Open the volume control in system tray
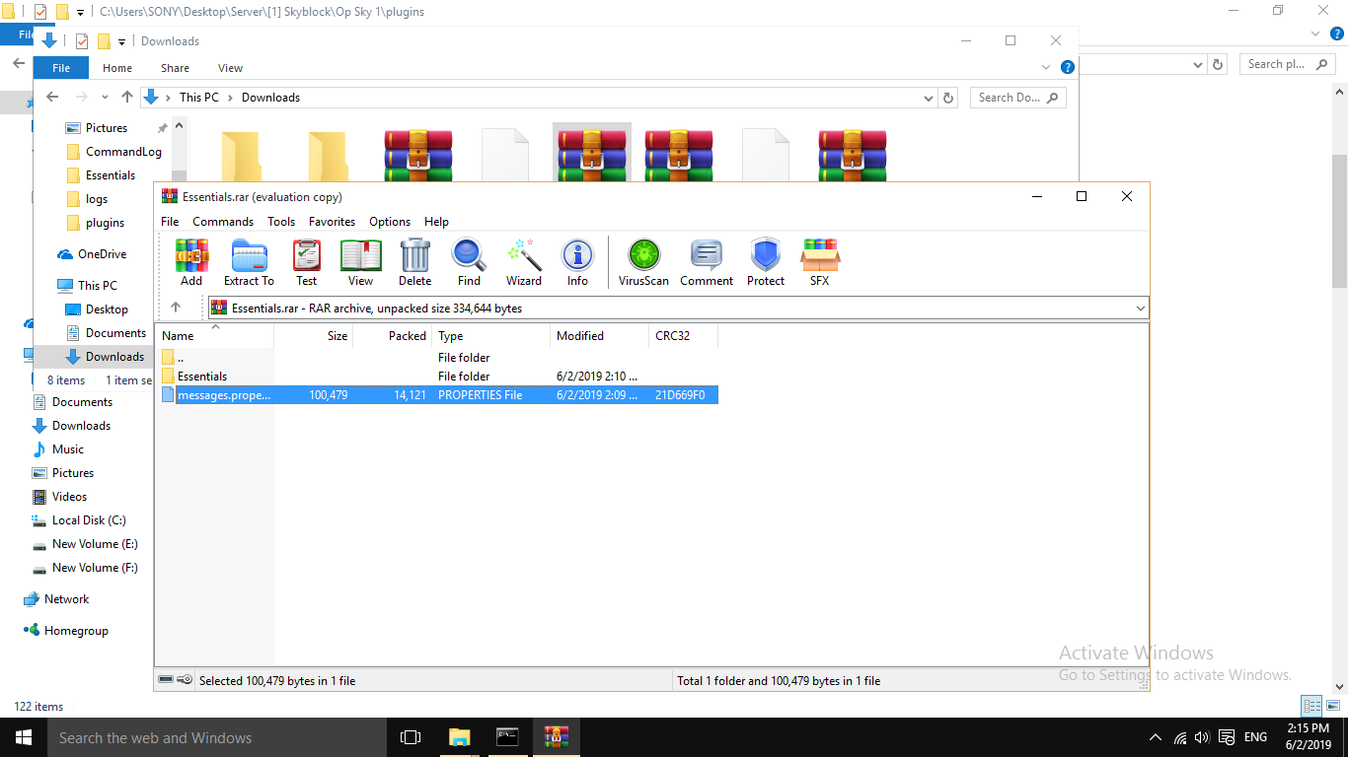This screenshot has height=757, width=1348. 1202,737
